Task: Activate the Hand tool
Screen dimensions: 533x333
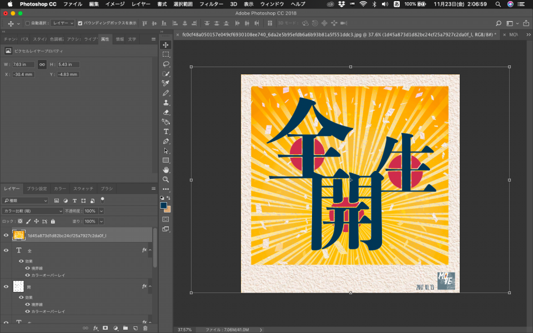Action: (x=165, y=170)
